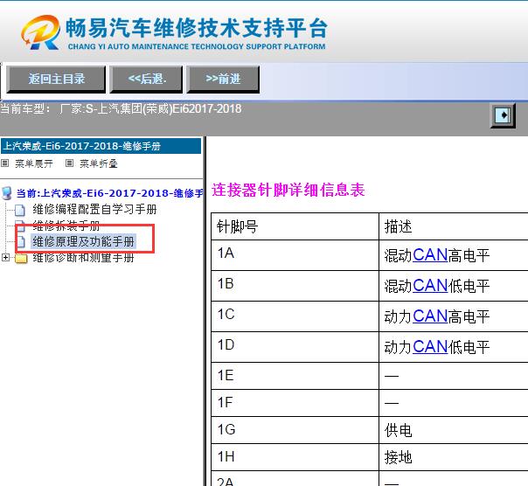Click the panel collapse arrow icon button
Viewport: 528px width, 486px height.
click(503, 115)
